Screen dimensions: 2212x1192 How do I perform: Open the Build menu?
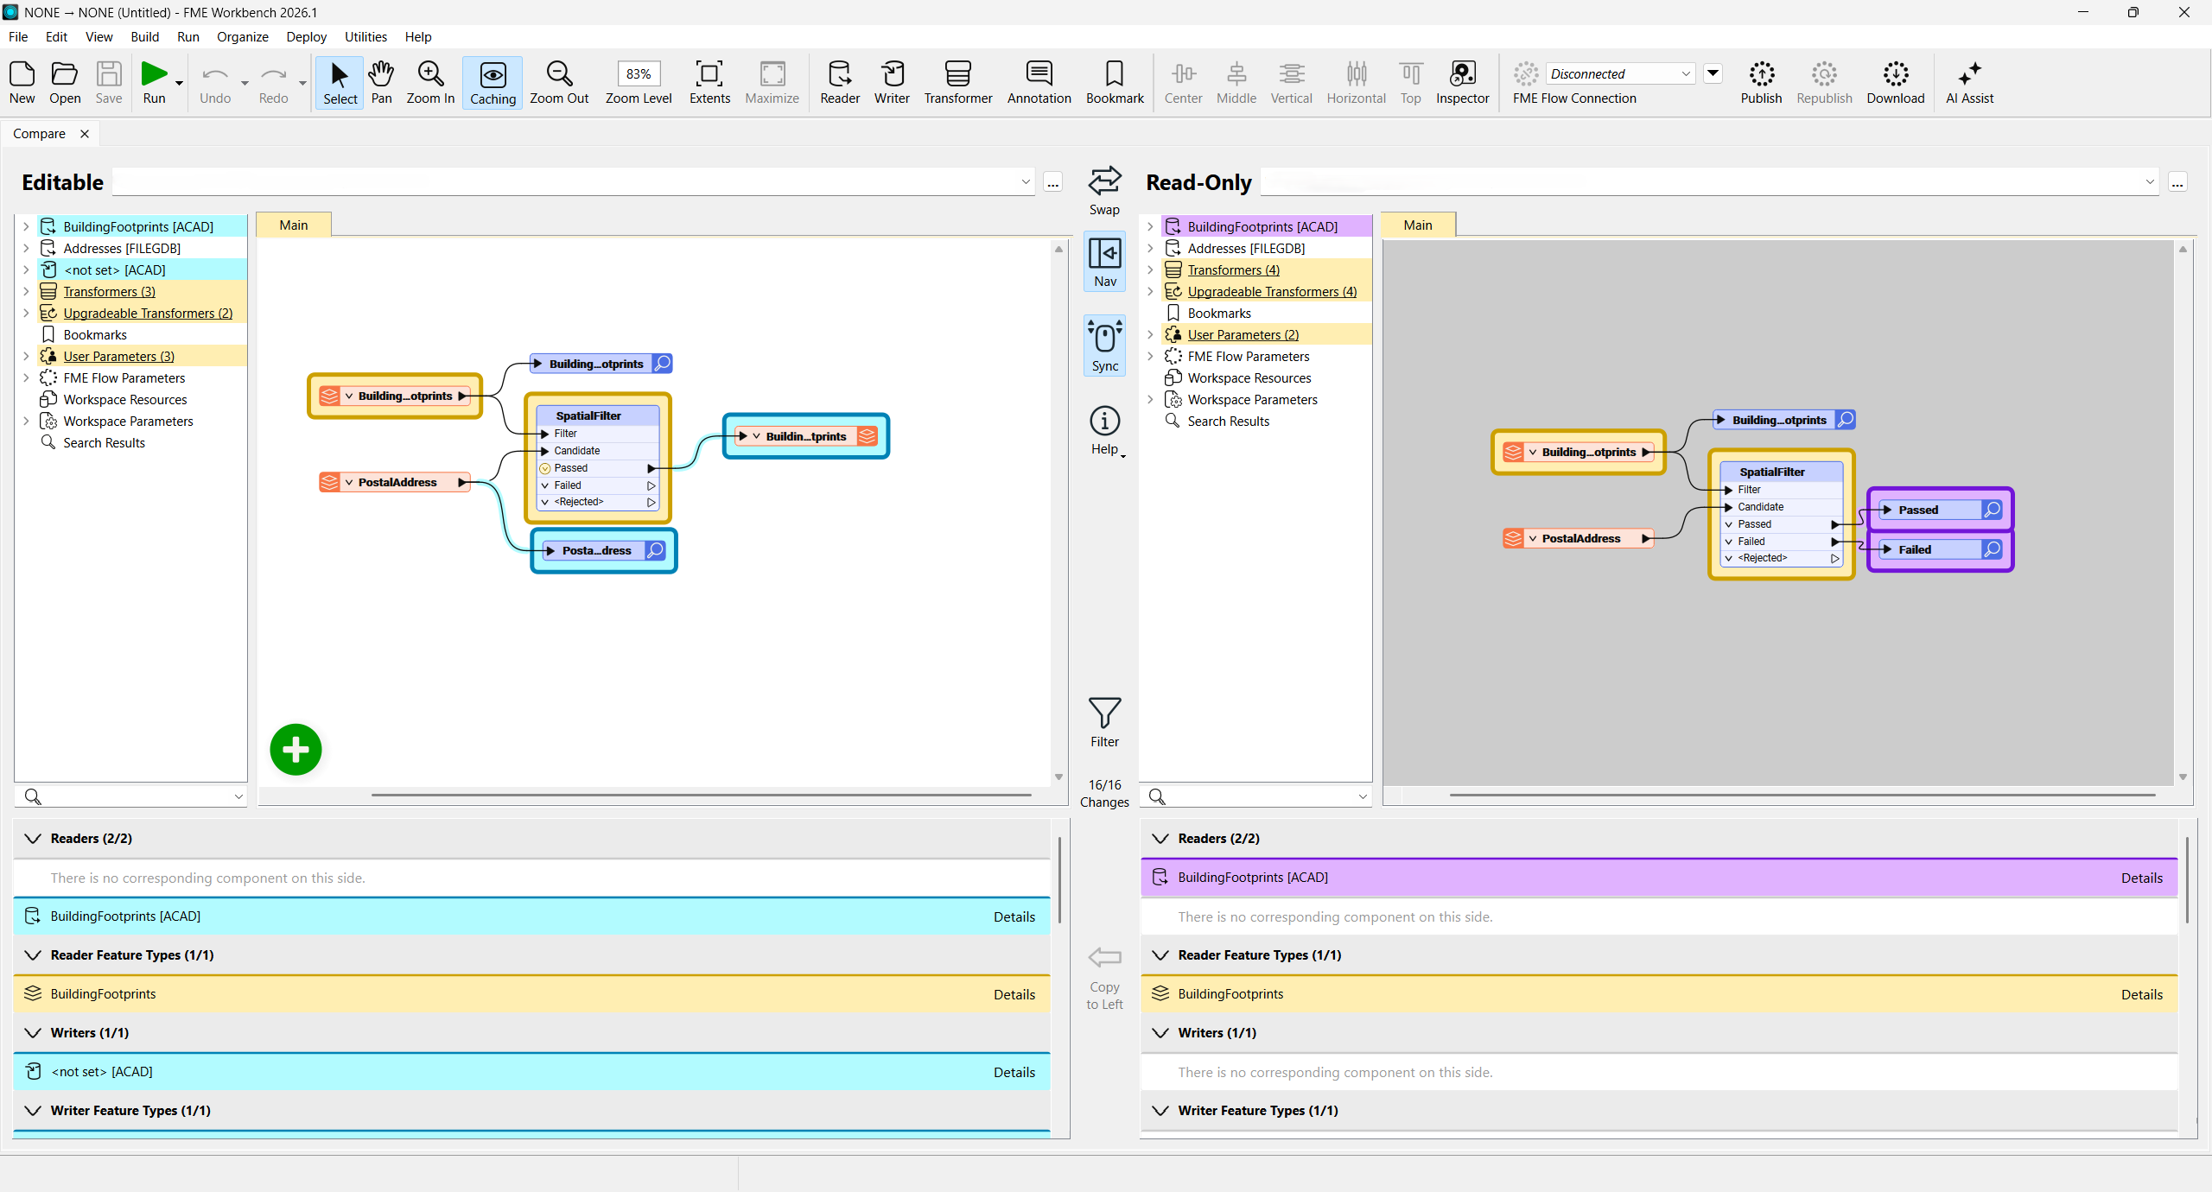tap(144, 36)
